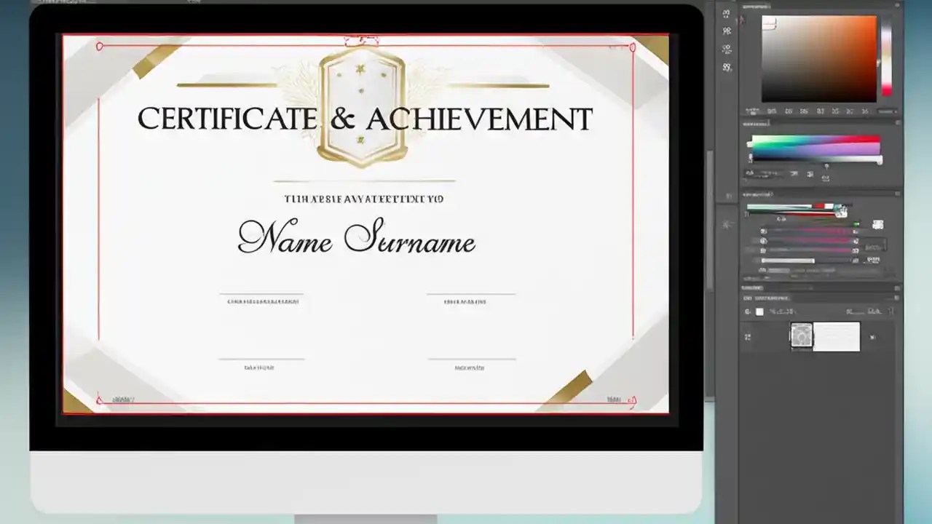Enable the white layer visibility checkbox
This screenshot has height=524, width=932.
[759, 311]
